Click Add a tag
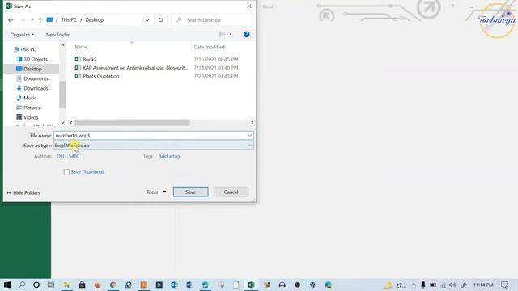The image size is (518, 291). 169,156
